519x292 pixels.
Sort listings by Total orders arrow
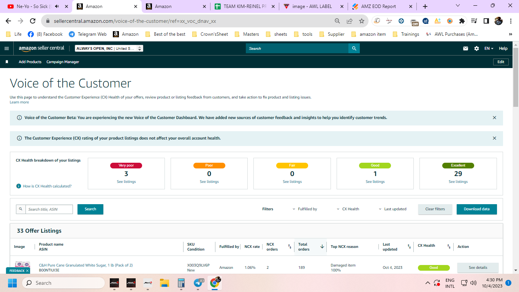(322, 247)
